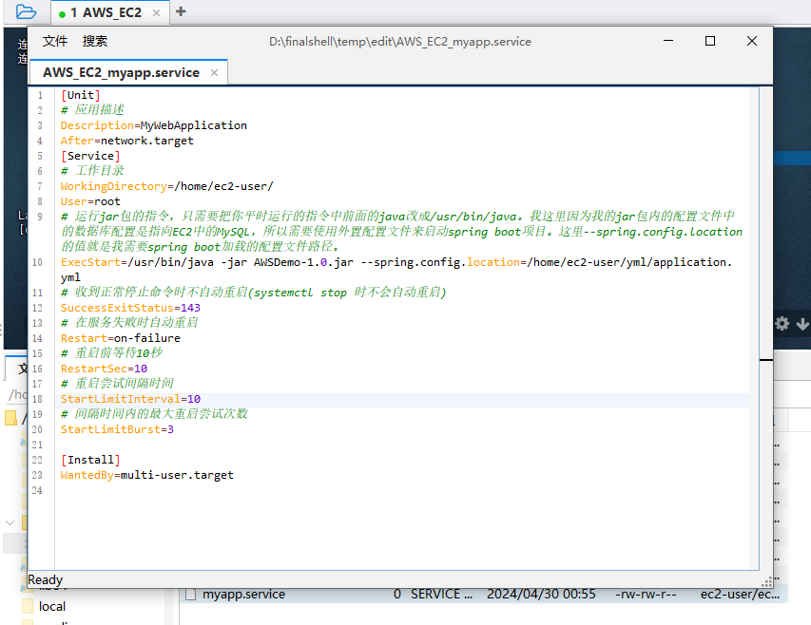Click the download arrow icon behind editor
This screenshot has width=811, height=625.
click(802, 324)
